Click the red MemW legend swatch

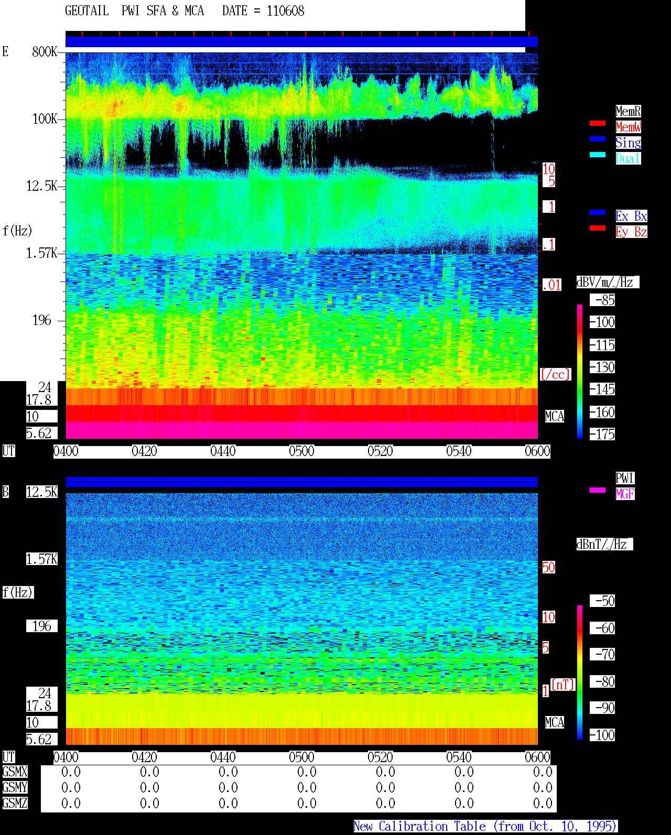pos(598,123)
